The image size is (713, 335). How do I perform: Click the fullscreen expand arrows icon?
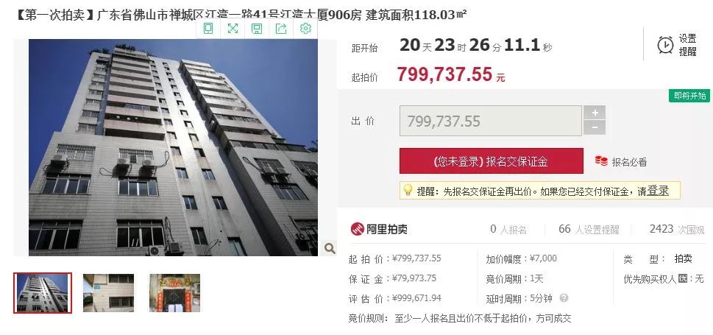(233, 29)
